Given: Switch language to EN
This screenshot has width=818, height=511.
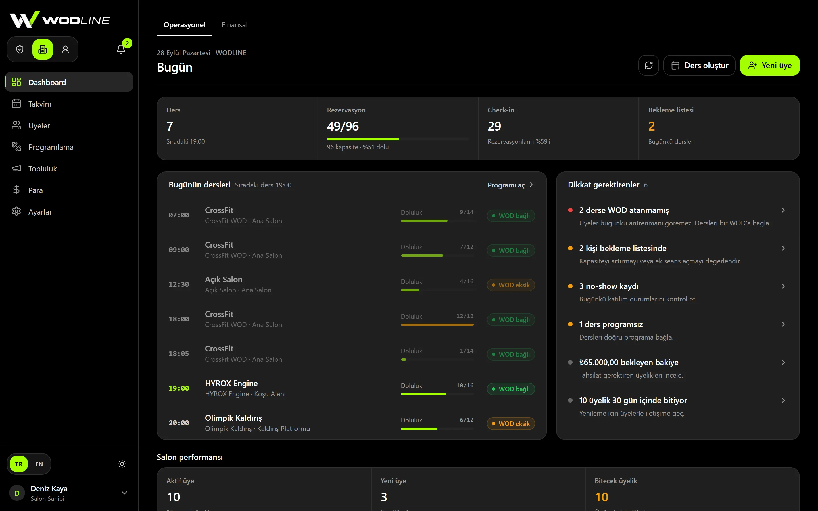Looking at the screenshot, I should (x=39, y=464).
